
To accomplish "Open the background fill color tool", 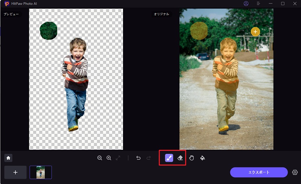I will click(x=202, y=158).
